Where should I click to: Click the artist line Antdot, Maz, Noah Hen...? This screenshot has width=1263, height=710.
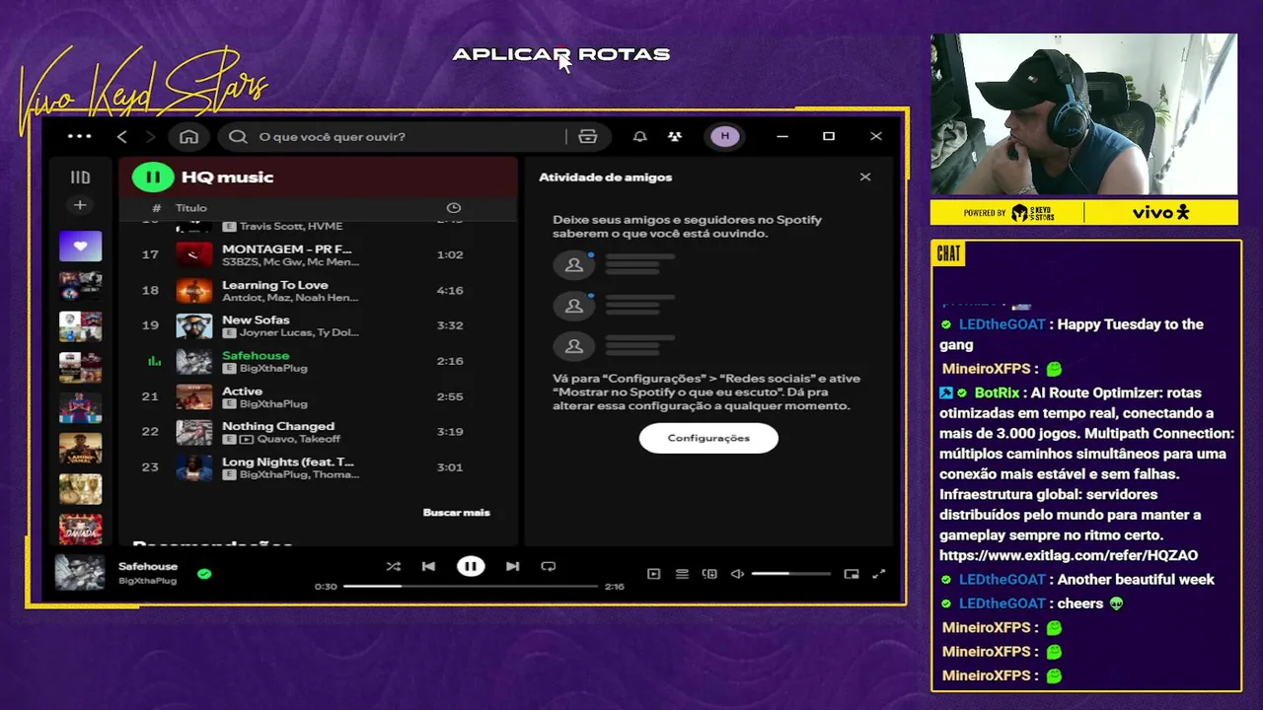pos(290,298)
